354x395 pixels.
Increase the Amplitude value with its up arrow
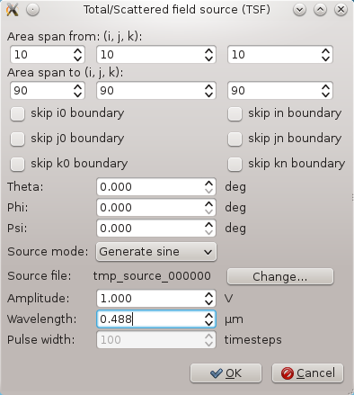(208, 294)
